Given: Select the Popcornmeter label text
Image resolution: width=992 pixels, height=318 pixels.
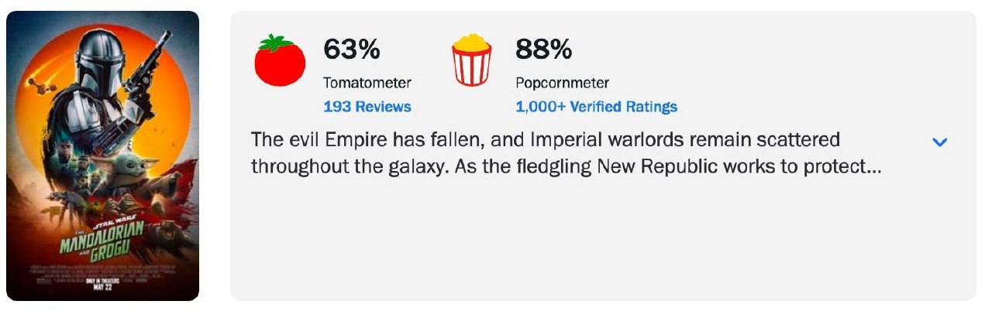Looking at the screenshot, I should 563,83.
